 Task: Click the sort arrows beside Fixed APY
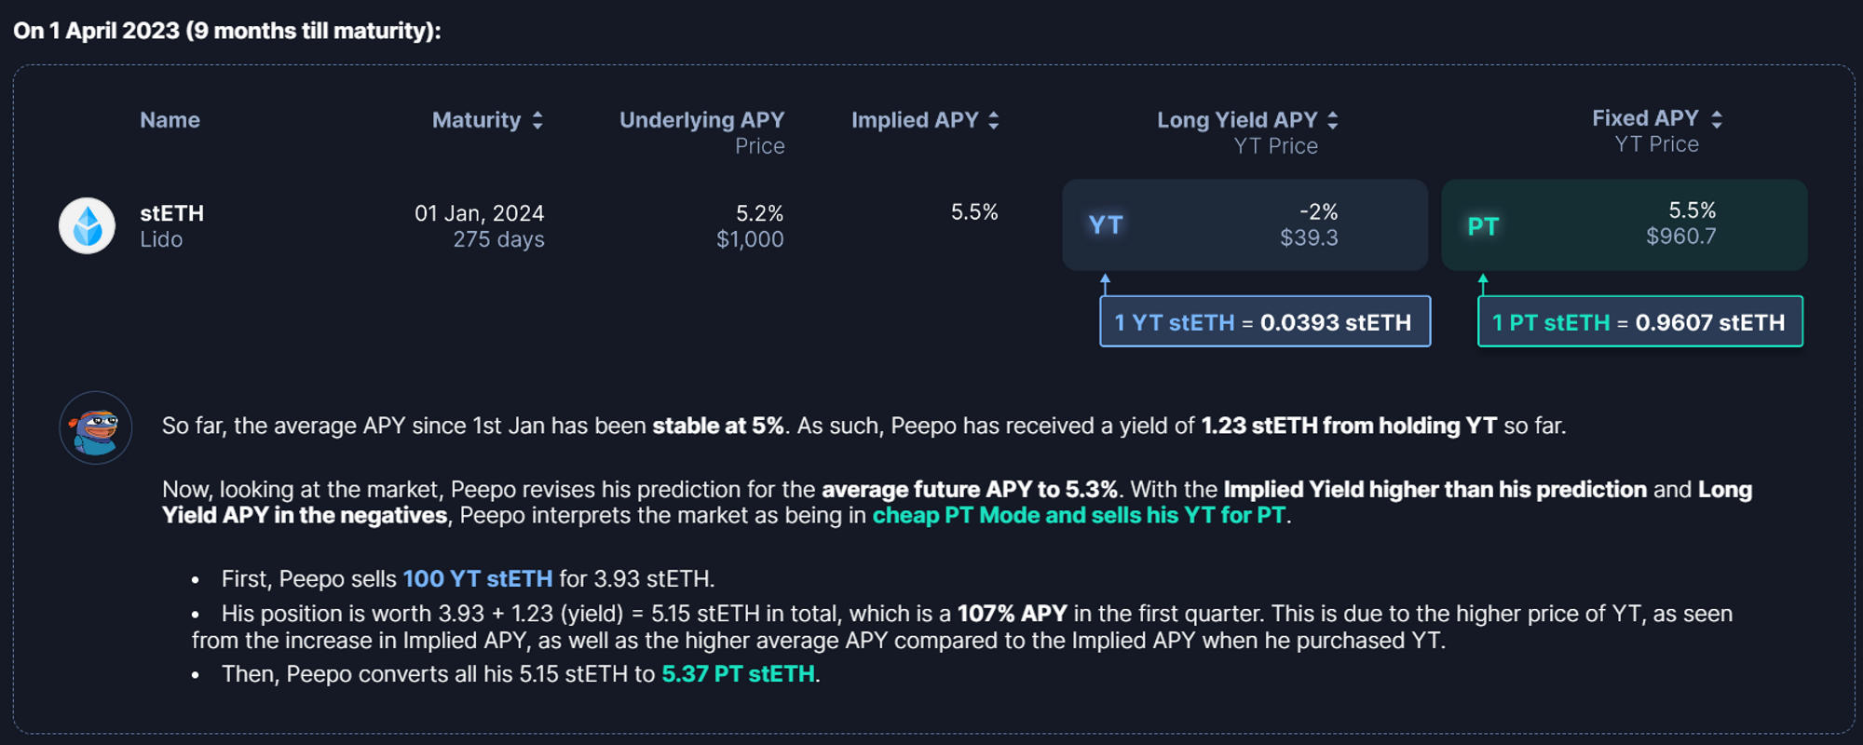tap(1717, 119)
